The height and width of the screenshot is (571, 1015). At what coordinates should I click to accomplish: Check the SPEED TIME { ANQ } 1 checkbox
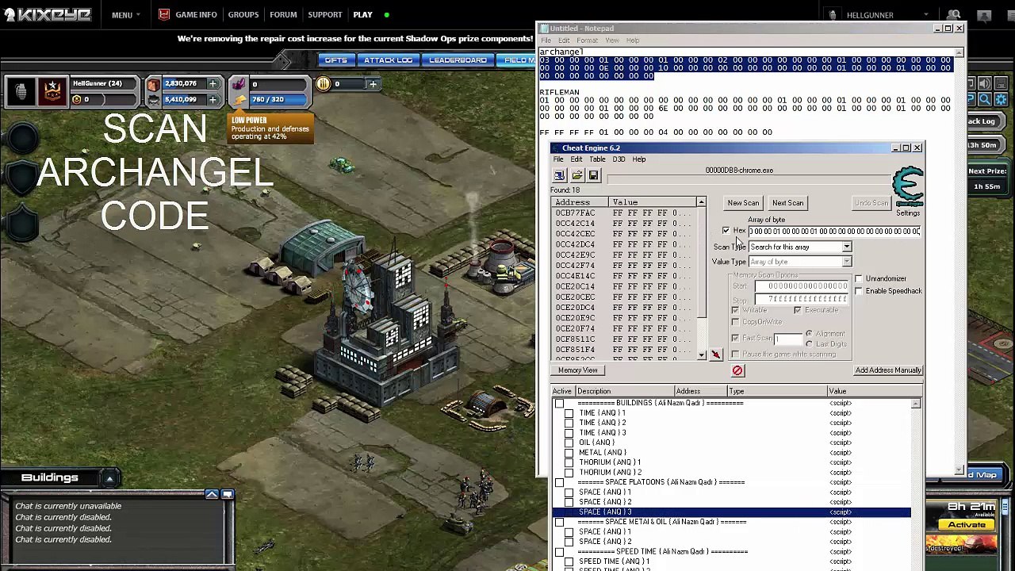(569, 561)
